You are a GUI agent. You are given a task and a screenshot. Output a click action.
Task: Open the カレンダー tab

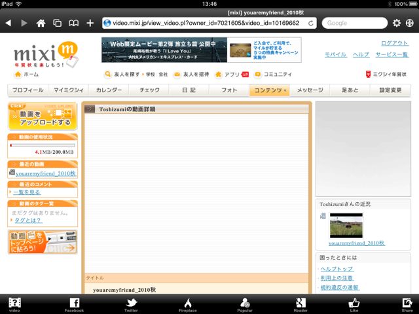(109, 90)
